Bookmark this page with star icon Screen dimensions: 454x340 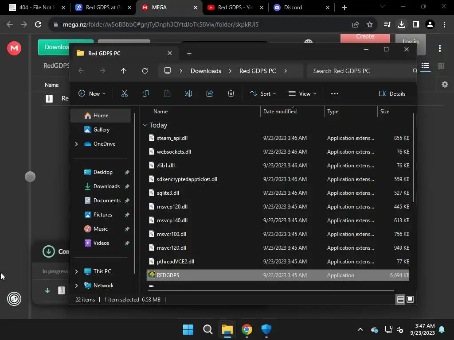point(369,25)
